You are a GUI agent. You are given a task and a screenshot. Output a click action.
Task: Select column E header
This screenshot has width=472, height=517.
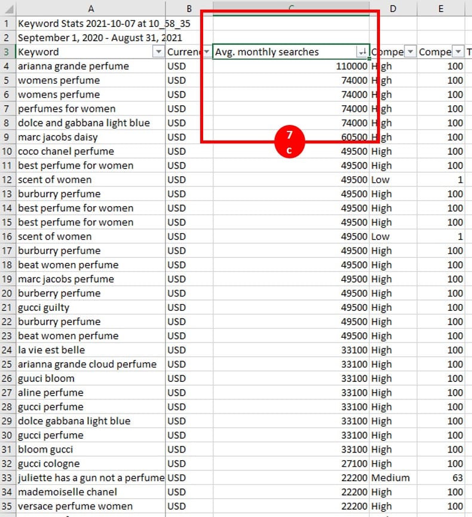coord(441,8)
